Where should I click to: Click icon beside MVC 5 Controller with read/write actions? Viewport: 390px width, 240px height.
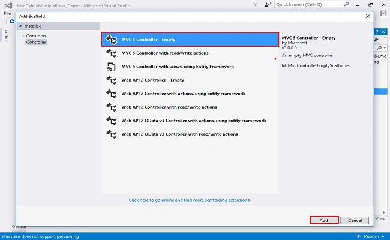(111, 53)
